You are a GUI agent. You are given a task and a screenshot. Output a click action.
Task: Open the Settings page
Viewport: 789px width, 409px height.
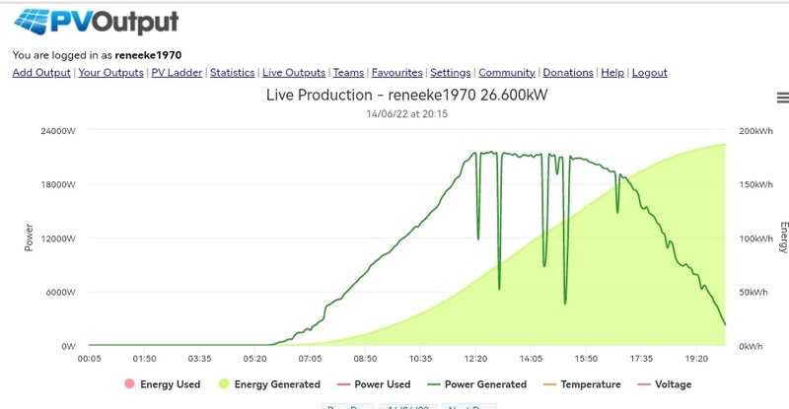click(x=450, y=73)
